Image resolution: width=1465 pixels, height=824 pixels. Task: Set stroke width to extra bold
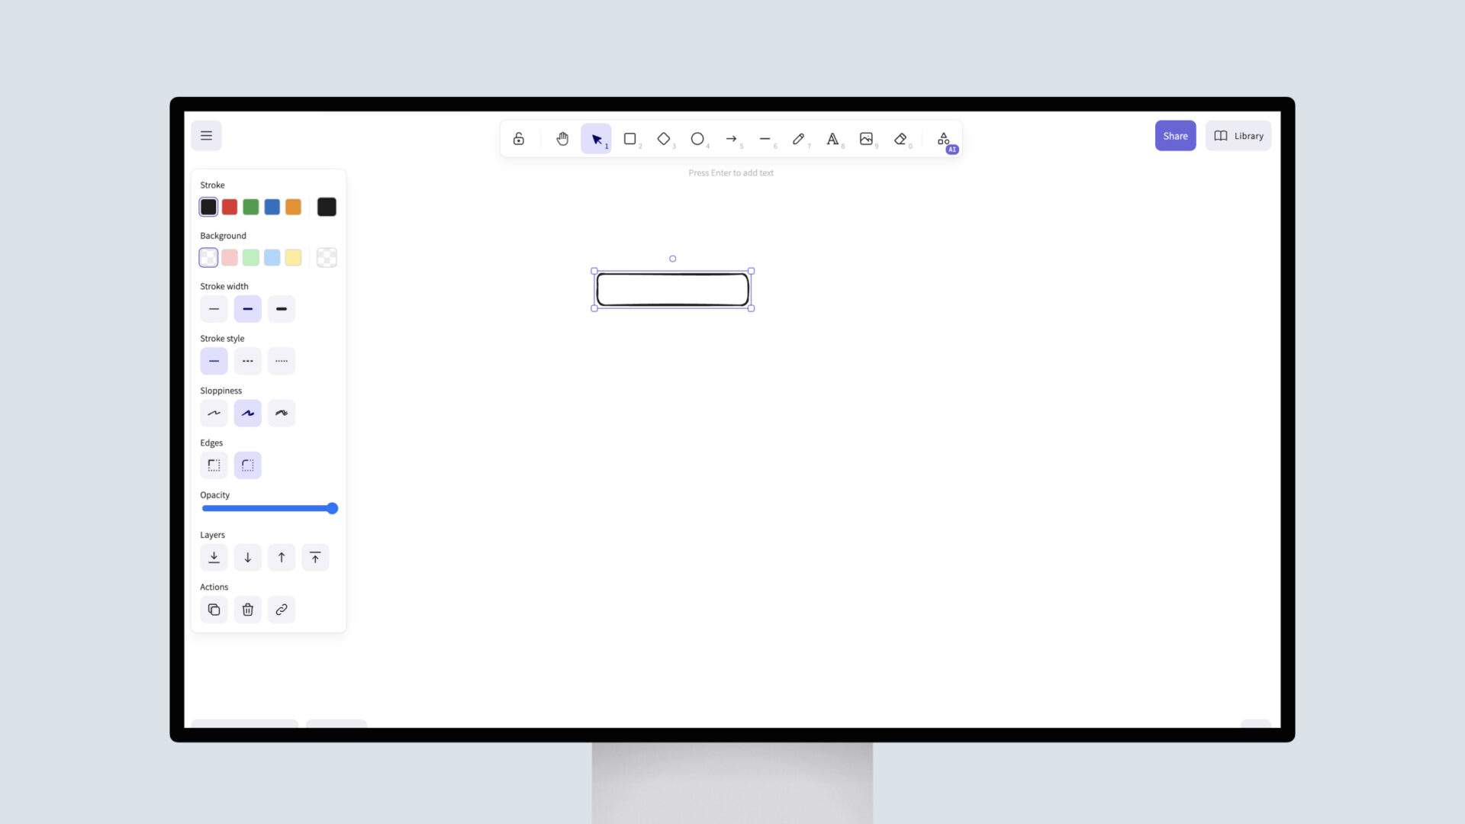282,309
